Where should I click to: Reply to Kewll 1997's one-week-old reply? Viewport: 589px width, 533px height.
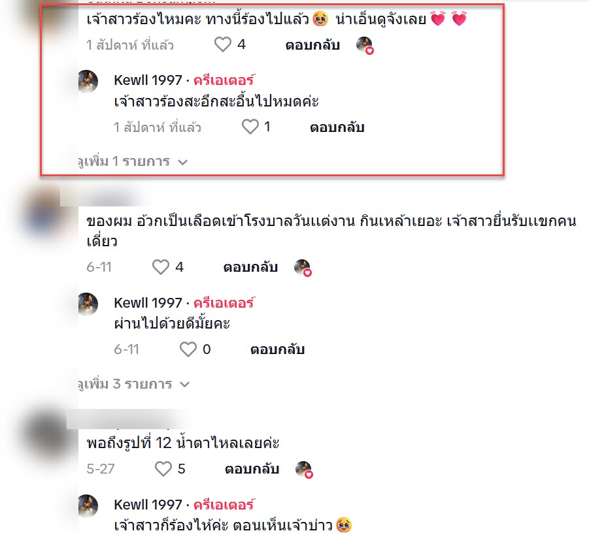[x=337, y=127]
